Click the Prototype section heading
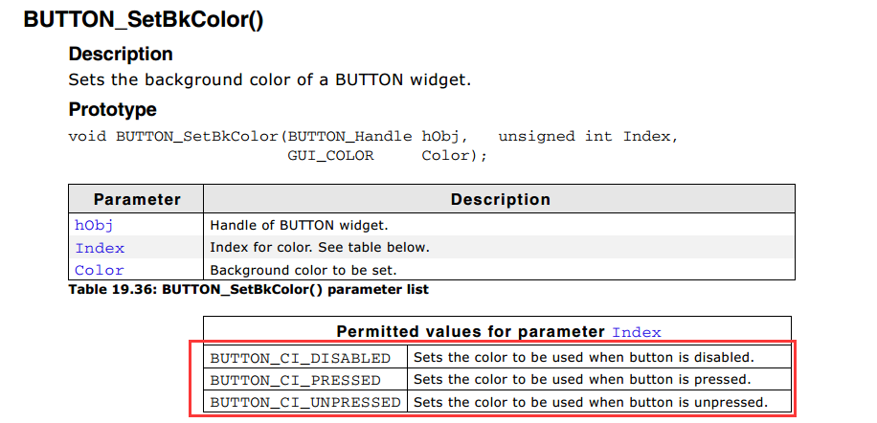This screenshot has width=877, height=423. [112, 109]
